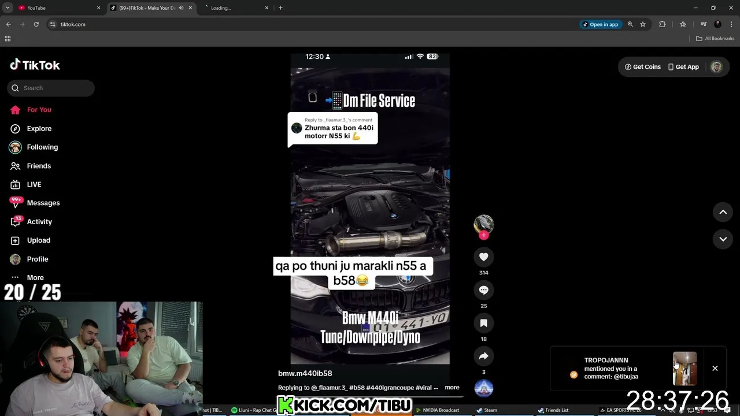Image resolution: width=740 pixels, height=416 pixels.
Task: Go to the previous video with up arrow
Action: tap(723, 212)
